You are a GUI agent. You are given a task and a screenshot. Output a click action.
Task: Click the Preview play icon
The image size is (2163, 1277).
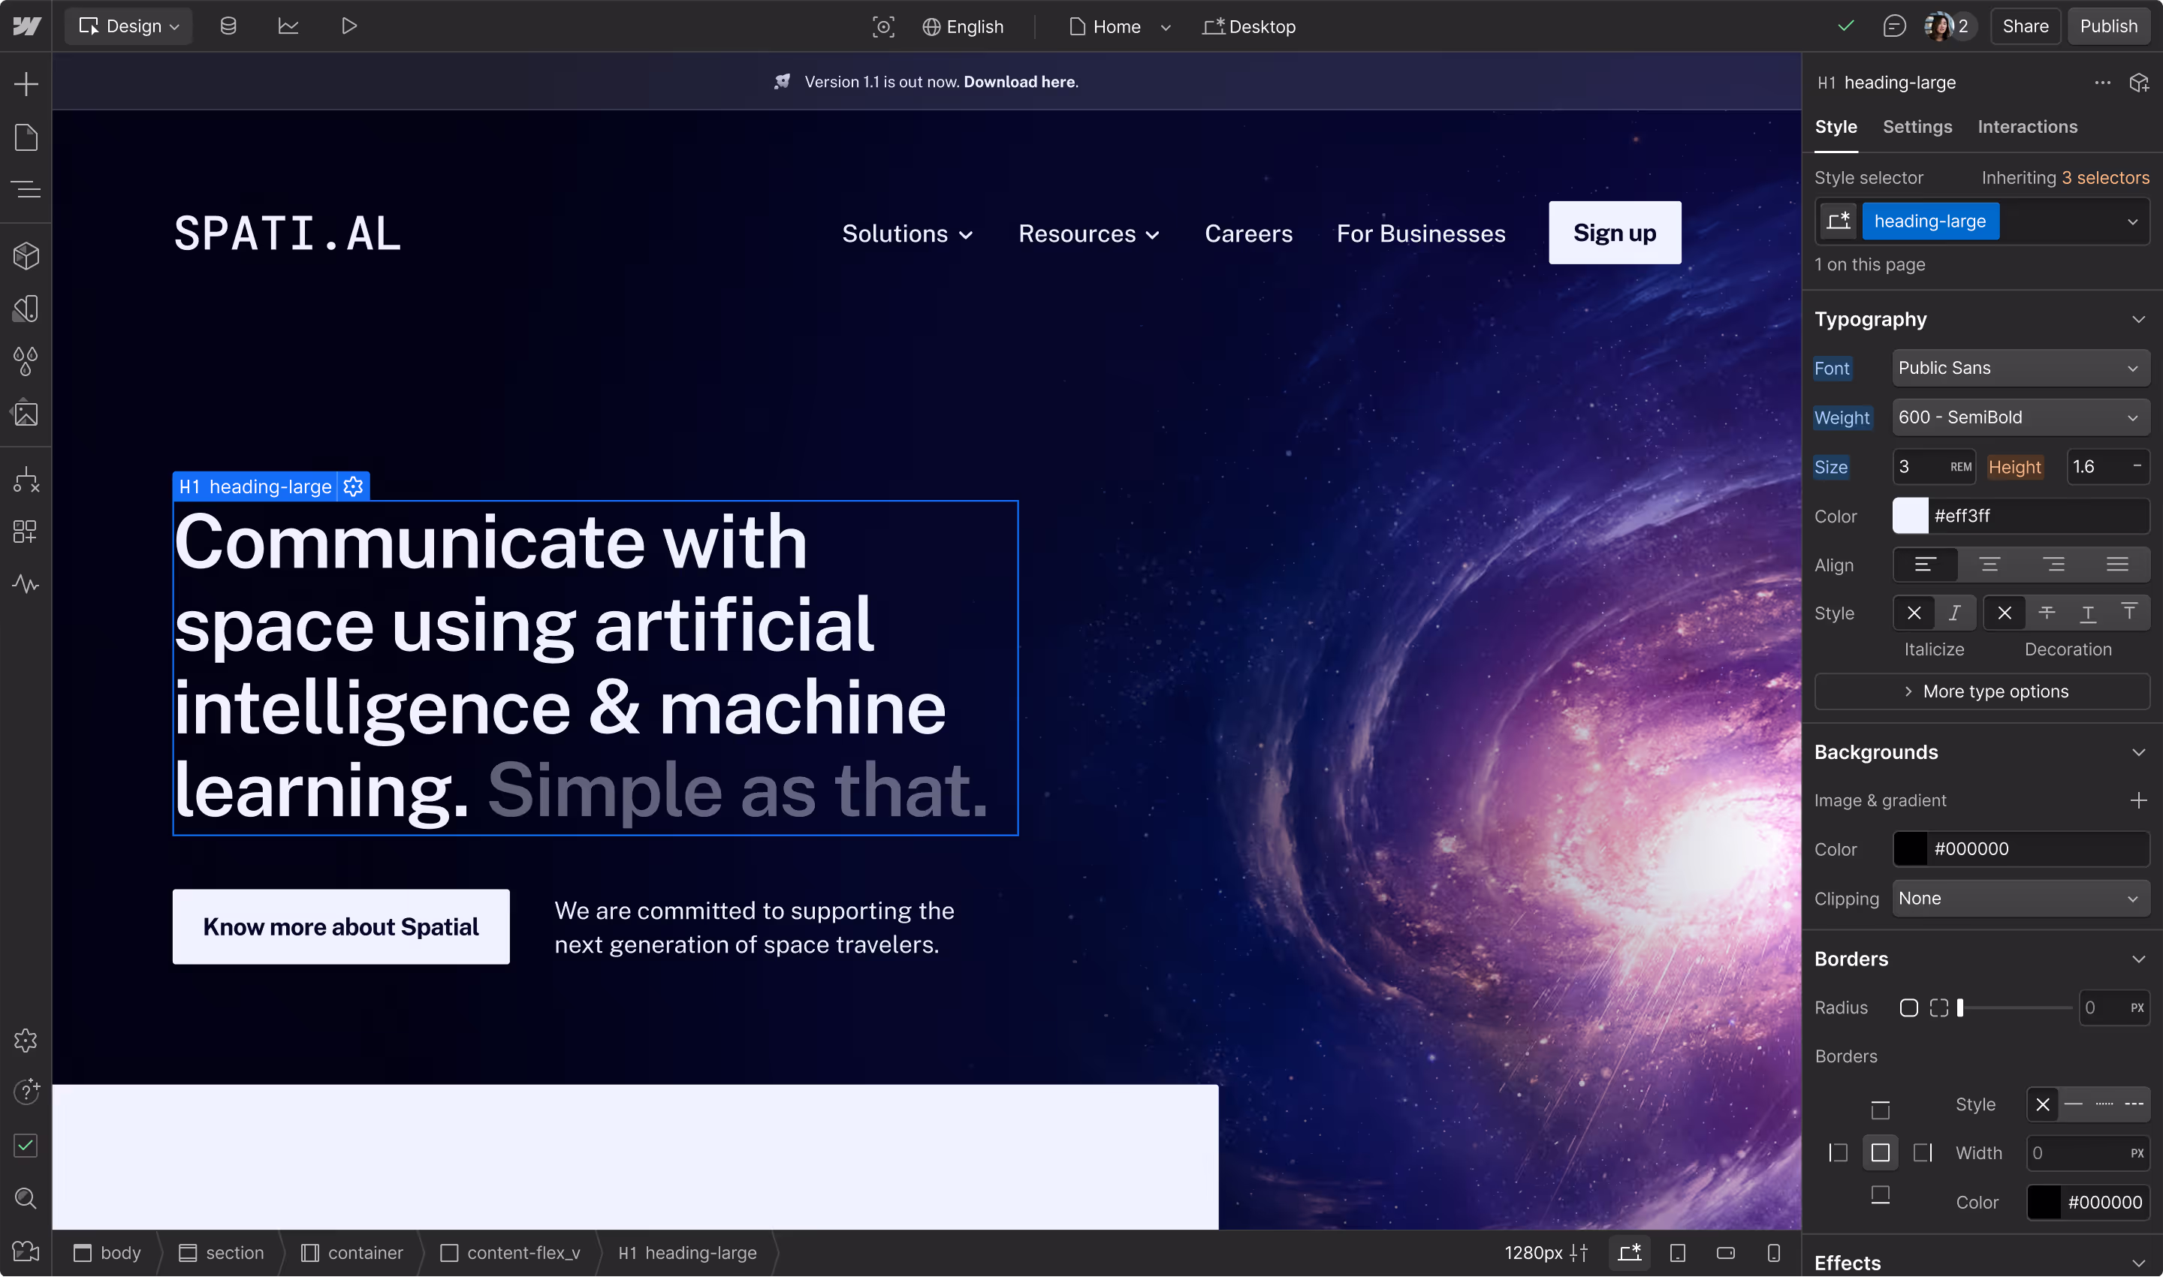(x=348, y=26)
